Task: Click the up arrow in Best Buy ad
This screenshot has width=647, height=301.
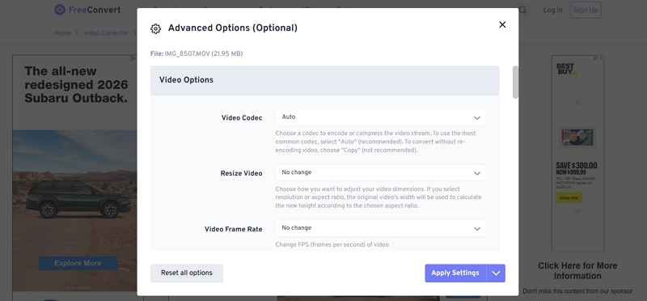Action: [x=577, y=102]
